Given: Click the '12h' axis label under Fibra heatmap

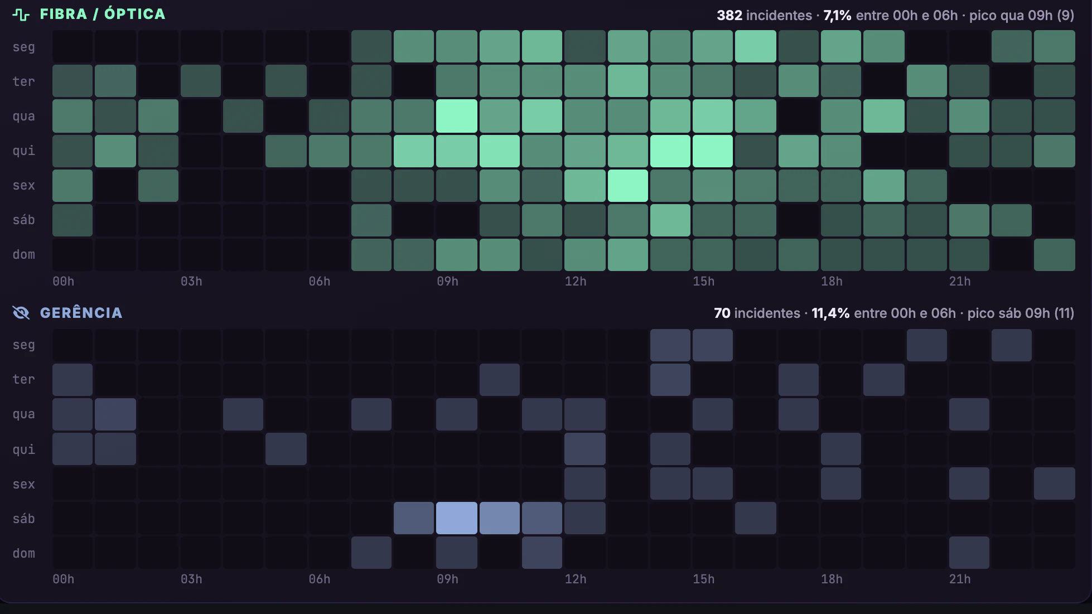Looking at the screenshot, I should (576, 282).
